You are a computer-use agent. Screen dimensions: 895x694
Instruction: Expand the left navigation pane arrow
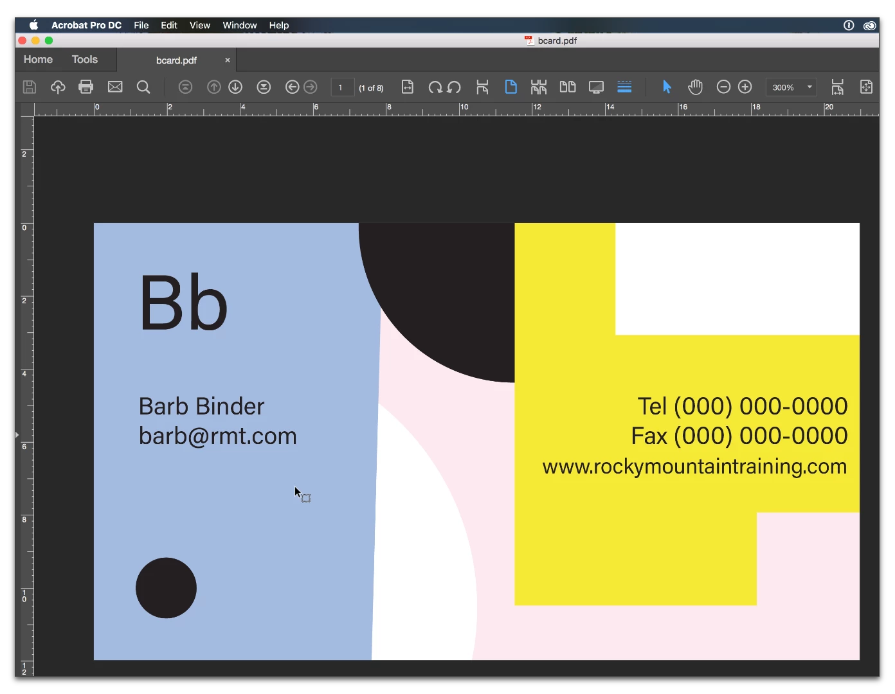click(x=17, y=435)
